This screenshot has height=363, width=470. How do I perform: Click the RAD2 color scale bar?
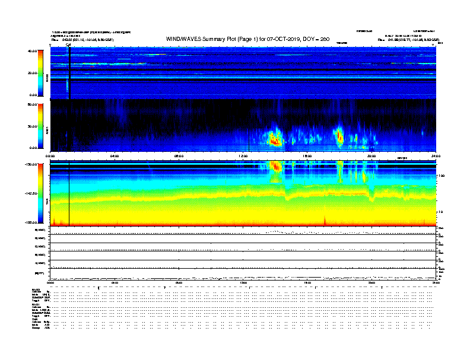click(40, 73)
